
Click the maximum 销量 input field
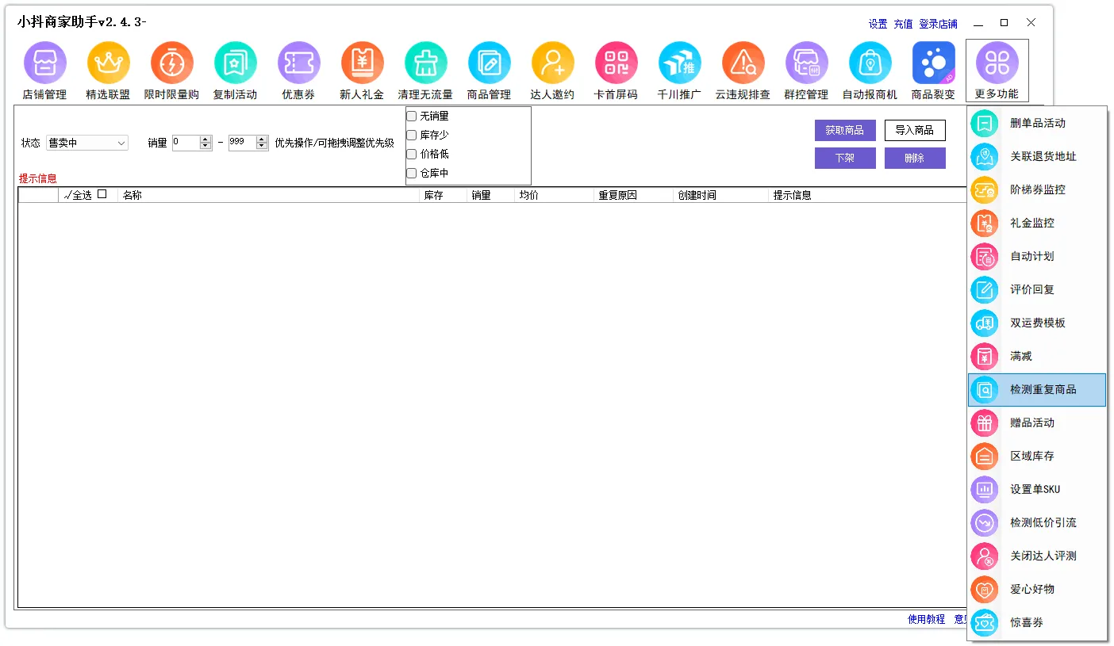coord(241,143)
